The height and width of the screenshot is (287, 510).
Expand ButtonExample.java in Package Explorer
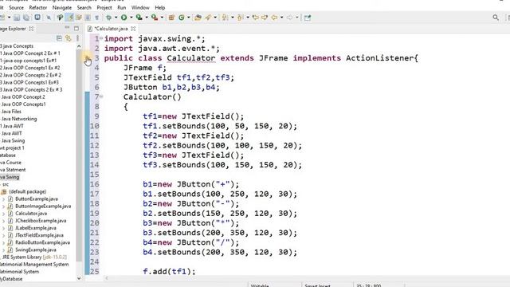pos(3,199)
